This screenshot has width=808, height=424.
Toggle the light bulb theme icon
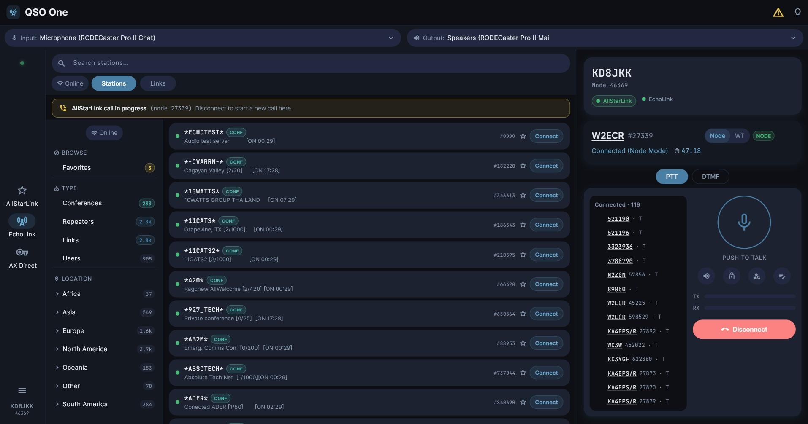[797, 13]
